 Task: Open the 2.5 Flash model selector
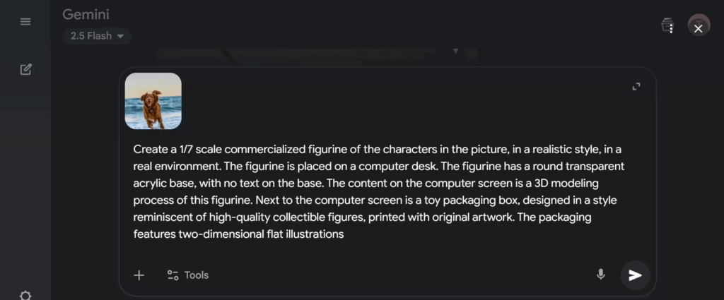(x=97, y=36)
